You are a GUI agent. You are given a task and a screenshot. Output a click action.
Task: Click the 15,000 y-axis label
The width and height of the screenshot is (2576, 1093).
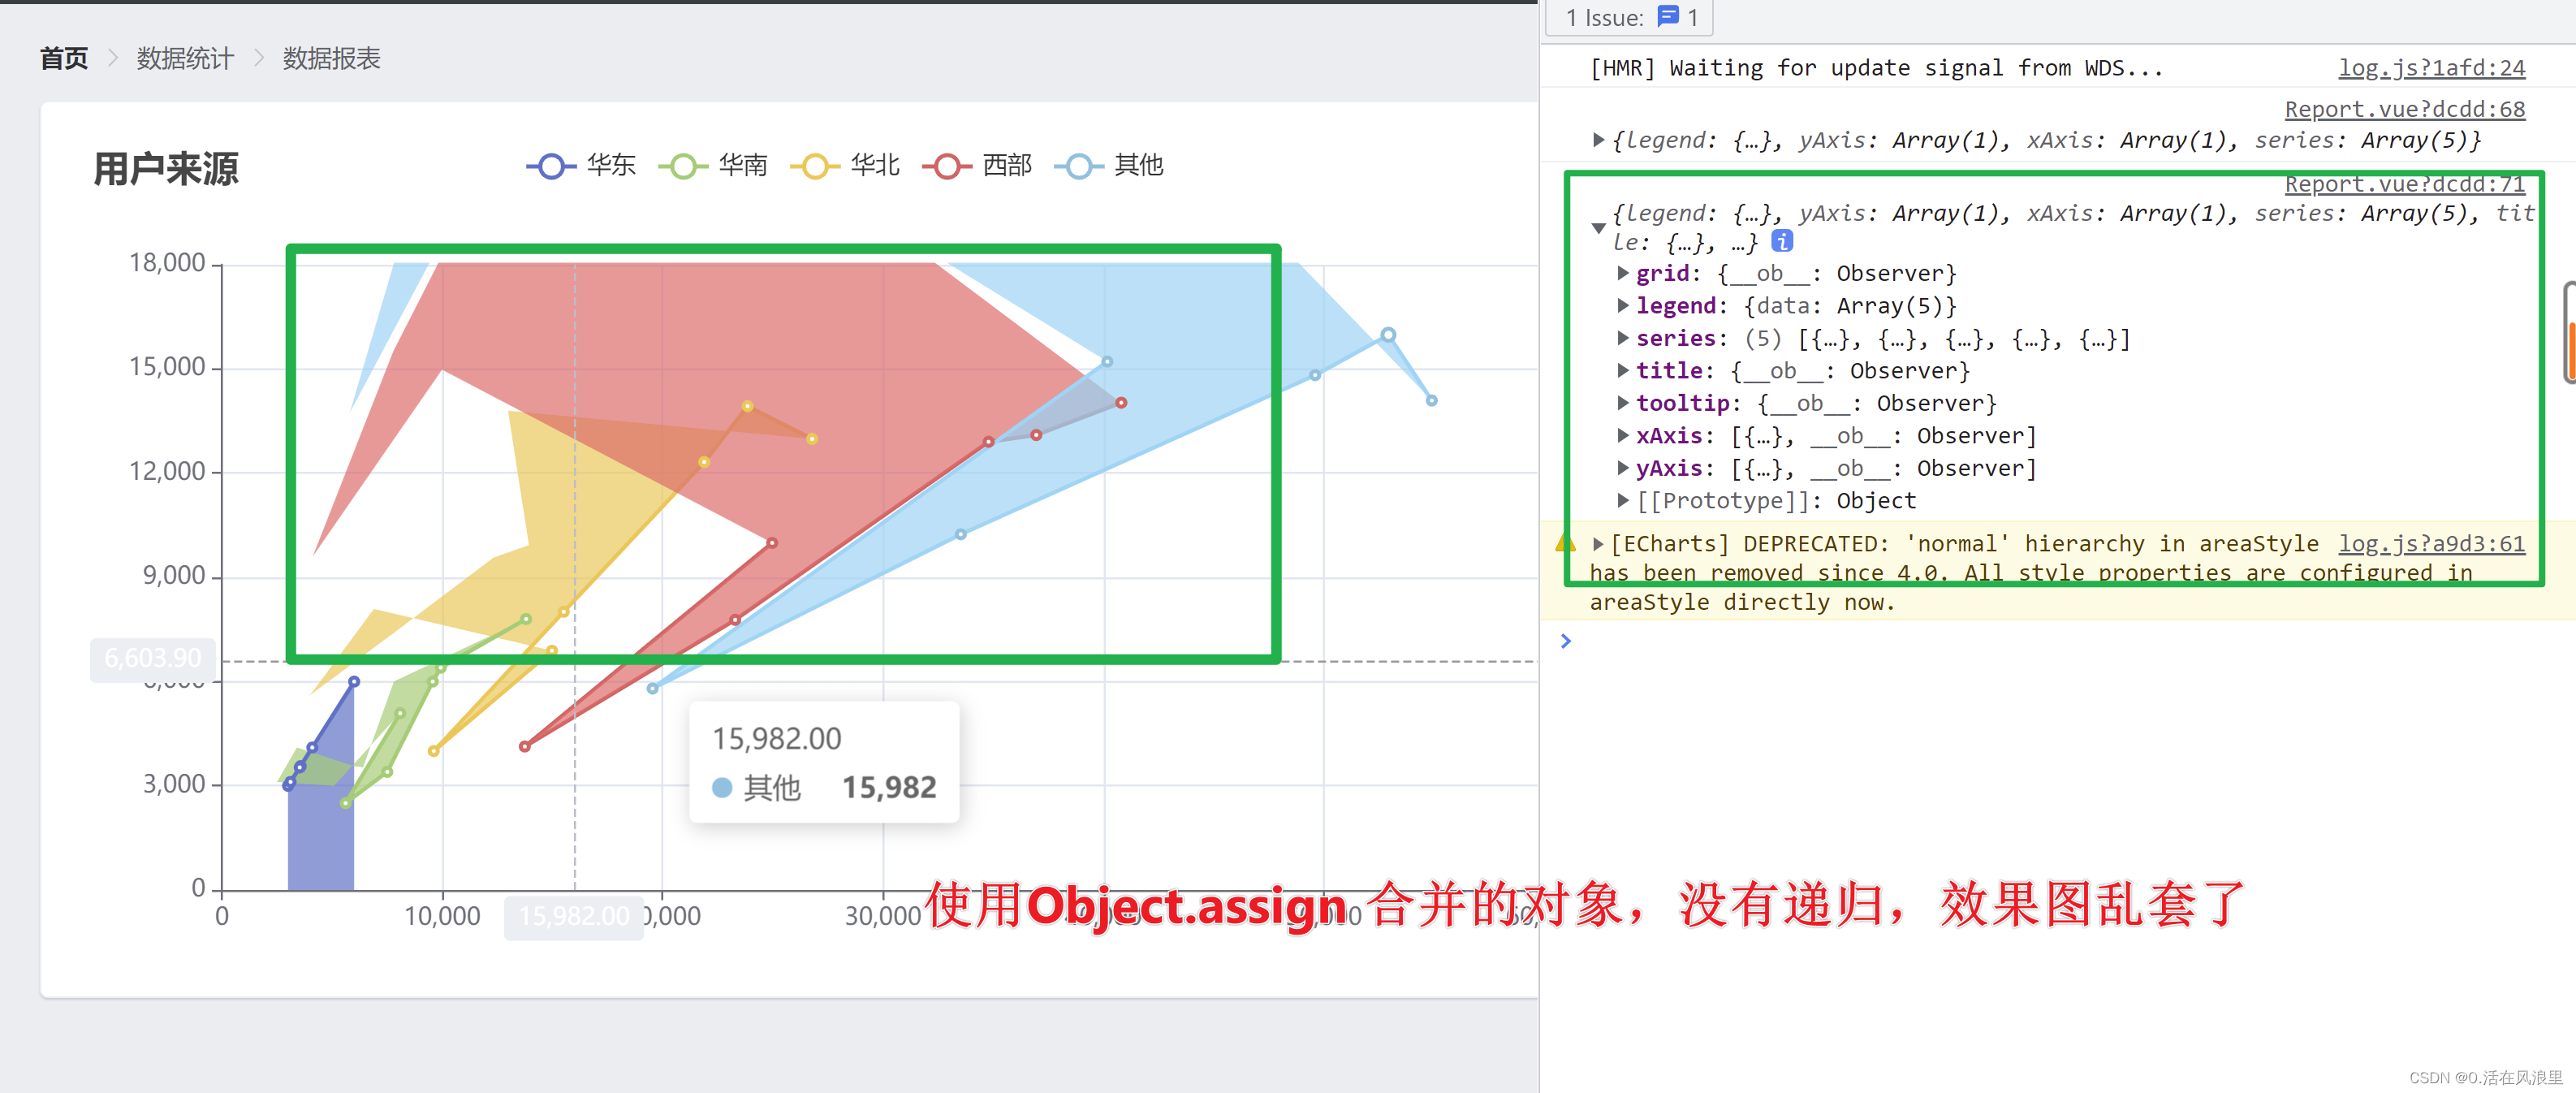[x=167, y=367]
